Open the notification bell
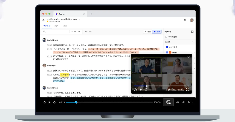Image resolution: width=235 pixels, height=122 pixels. (x=185, y=20)
